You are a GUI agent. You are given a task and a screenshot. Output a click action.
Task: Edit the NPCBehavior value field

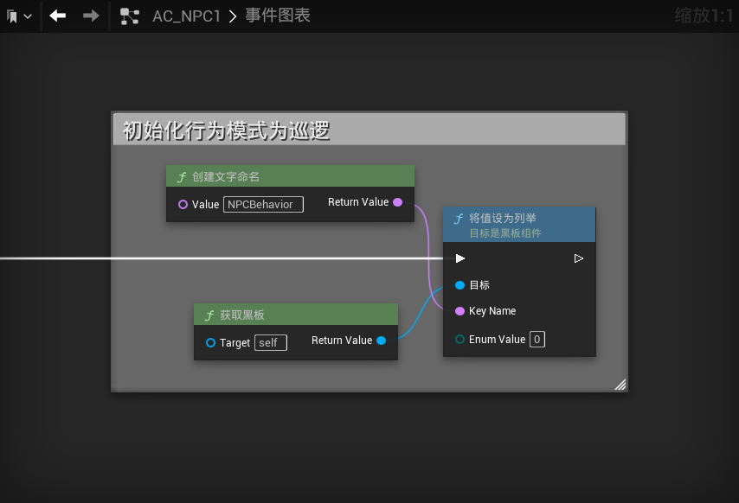[263, 204]
